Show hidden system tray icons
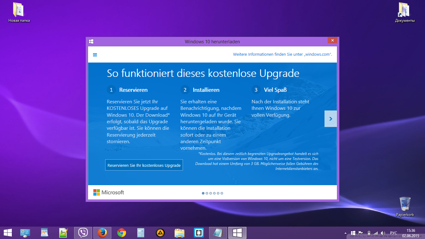The image size is (425, 239). [x=346, y=233]
